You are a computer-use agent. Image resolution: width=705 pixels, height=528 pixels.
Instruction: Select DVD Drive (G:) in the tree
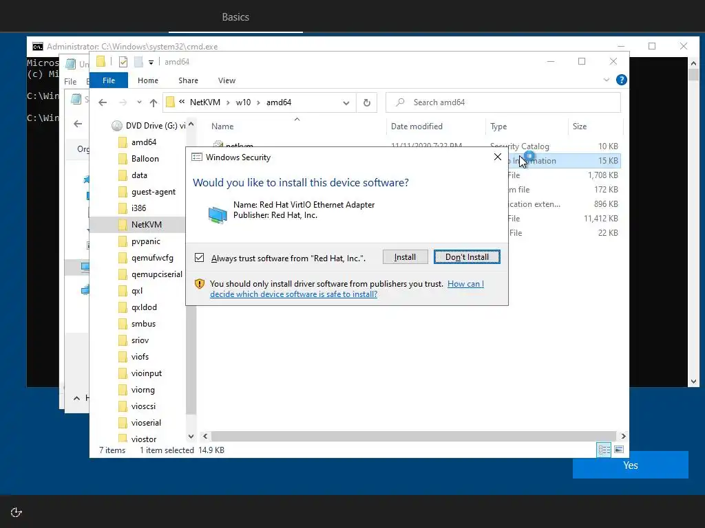(x=149, y=126)
